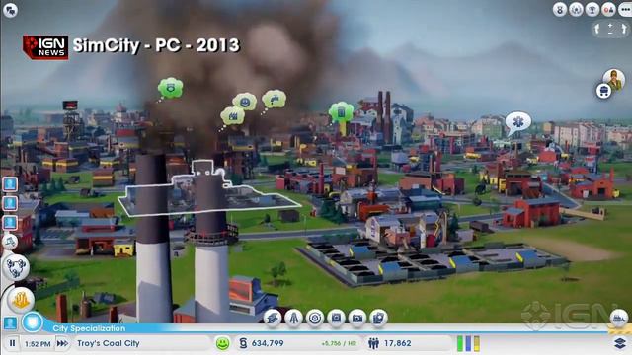Click the third blue advisor card
Image resolution: width=632 pixels, height=355 pixels.
tap(10, 222)
